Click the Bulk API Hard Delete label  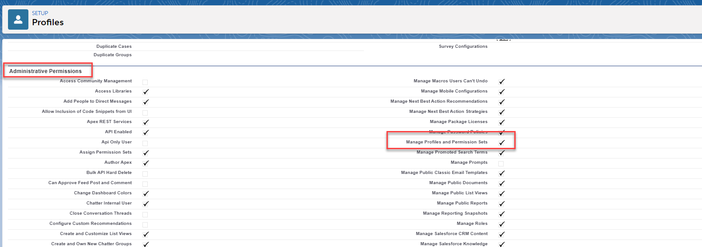(x=109, y=172)
